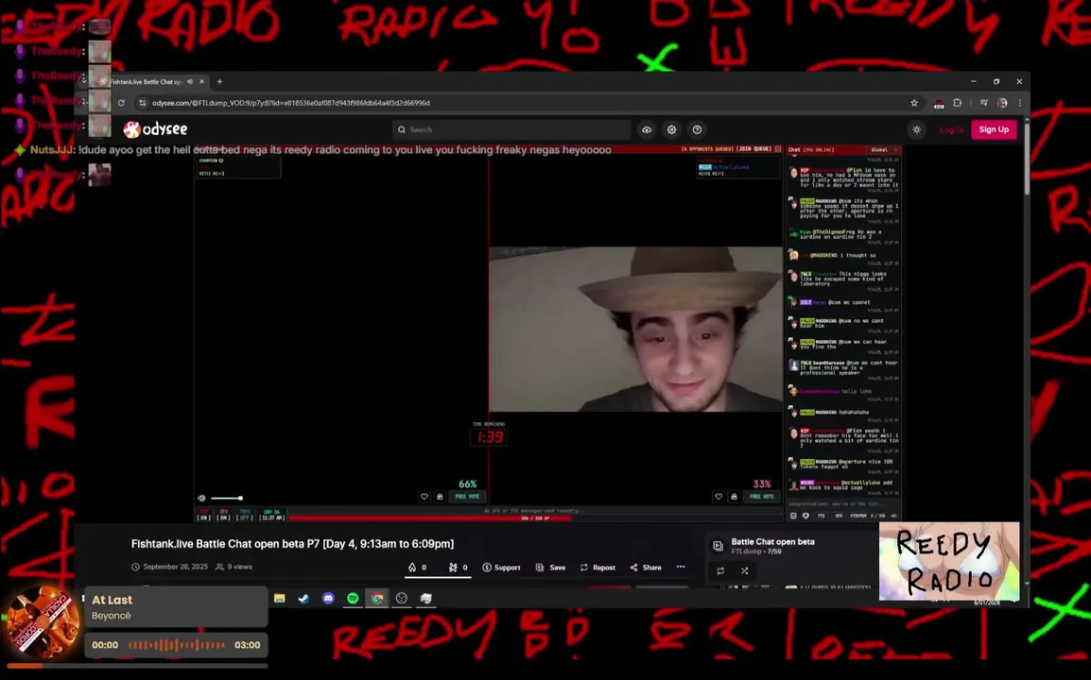Open File Explorer from the taskbar

280,598
